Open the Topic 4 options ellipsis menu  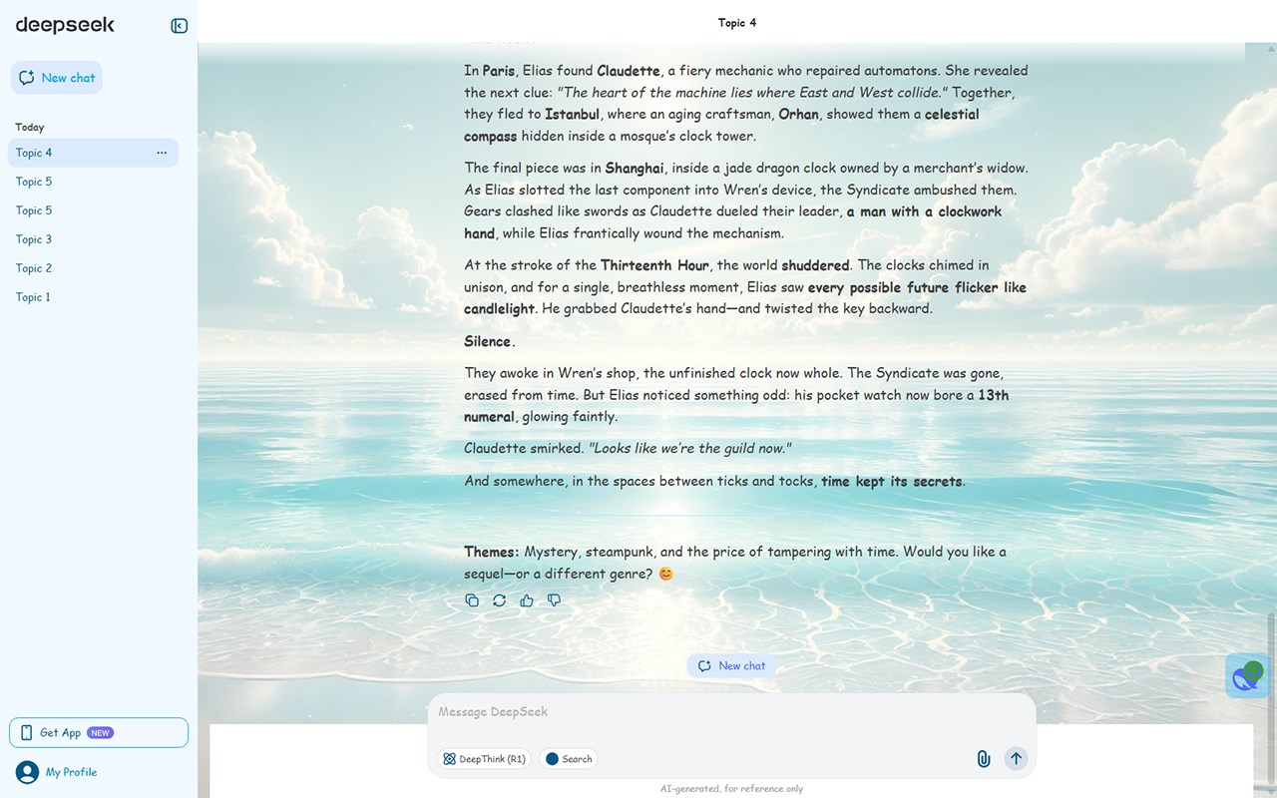[162, 153]
